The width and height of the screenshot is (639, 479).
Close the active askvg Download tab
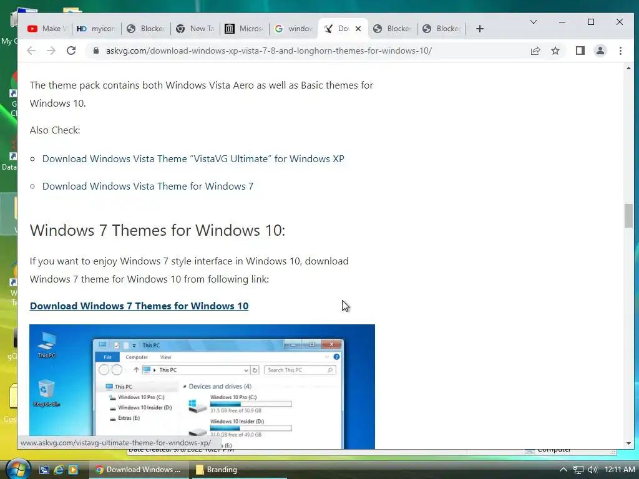pyautogui.click(x=358, y=29)
